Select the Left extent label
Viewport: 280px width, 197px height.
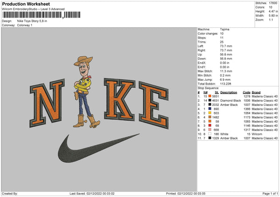(201, 46)
